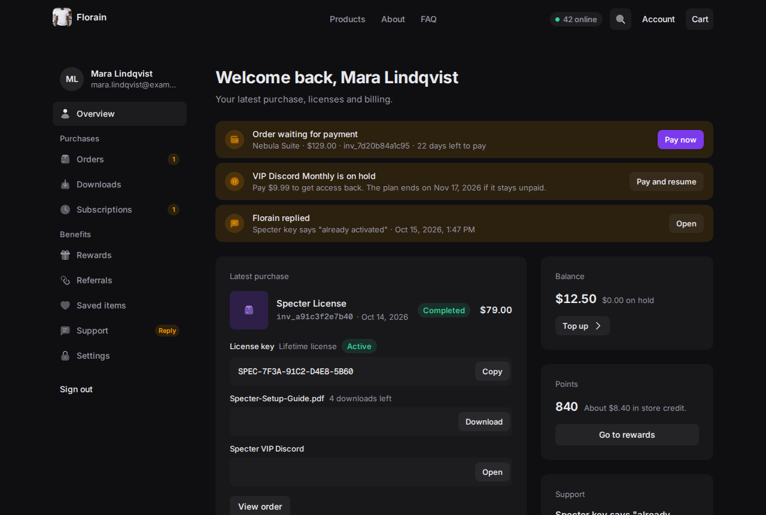Click Pay and resume
This screenshot has width=766, height=515.
pos(666,181)
